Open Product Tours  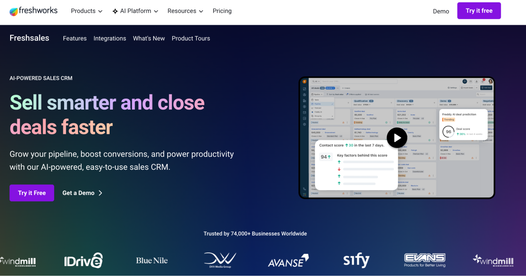pos(191,38)
